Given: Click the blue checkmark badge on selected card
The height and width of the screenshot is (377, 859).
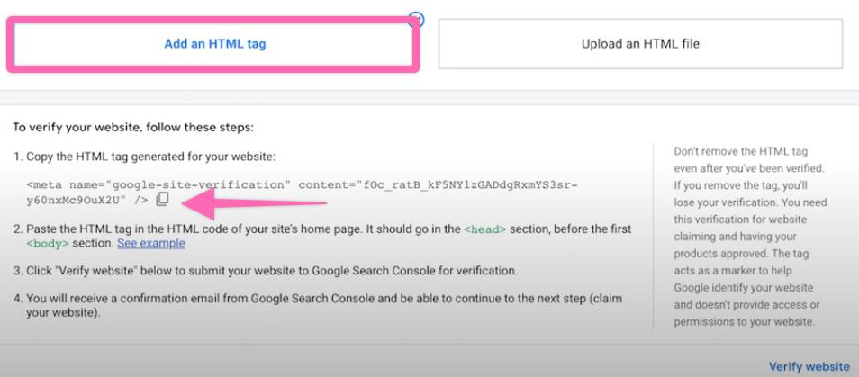Looking at the screenshot, I should (416, 17).
